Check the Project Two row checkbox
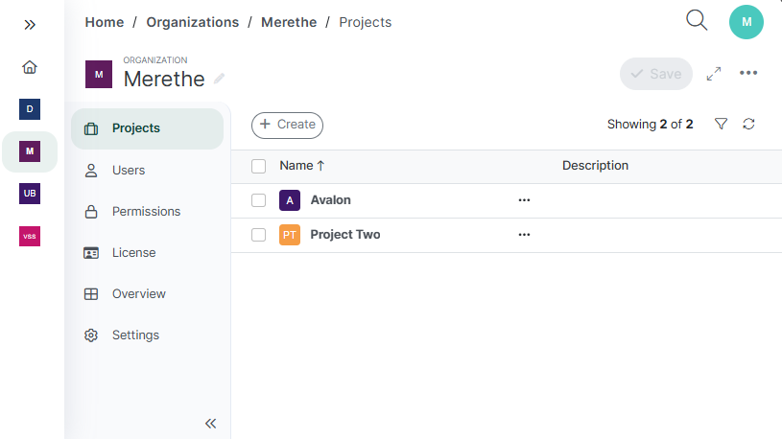This screenshot has width=782, height=439. [x=258, y=235]
